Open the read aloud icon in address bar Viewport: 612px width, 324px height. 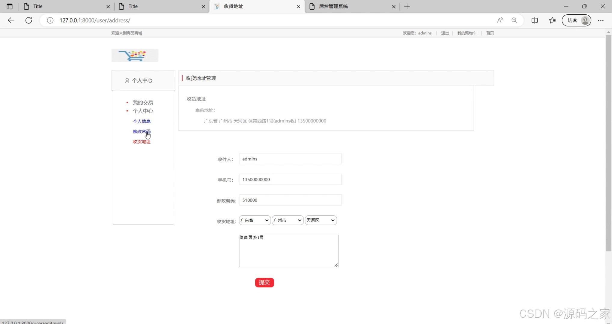tap(500, 20)
